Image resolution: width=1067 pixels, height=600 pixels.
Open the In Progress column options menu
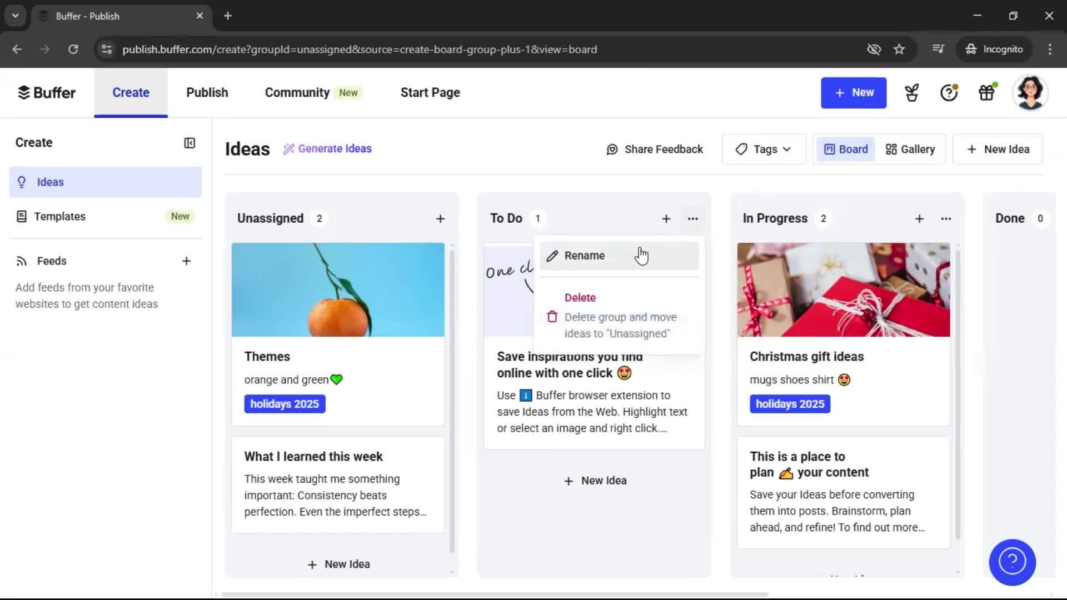pos(946,218)
